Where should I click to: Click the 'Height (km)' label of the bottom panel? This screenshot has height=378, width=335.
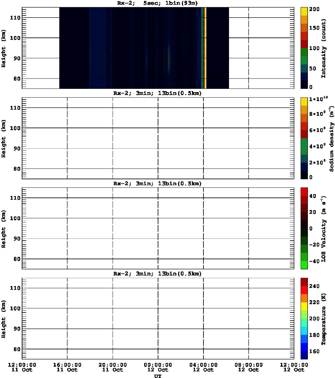[x=4, y=318]
